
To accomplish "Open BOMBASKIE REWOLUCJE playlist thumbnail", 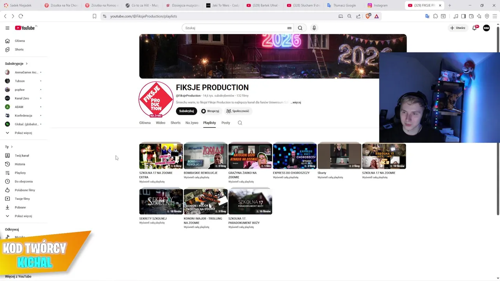I will pyautogui.click(x=205, y=156).
